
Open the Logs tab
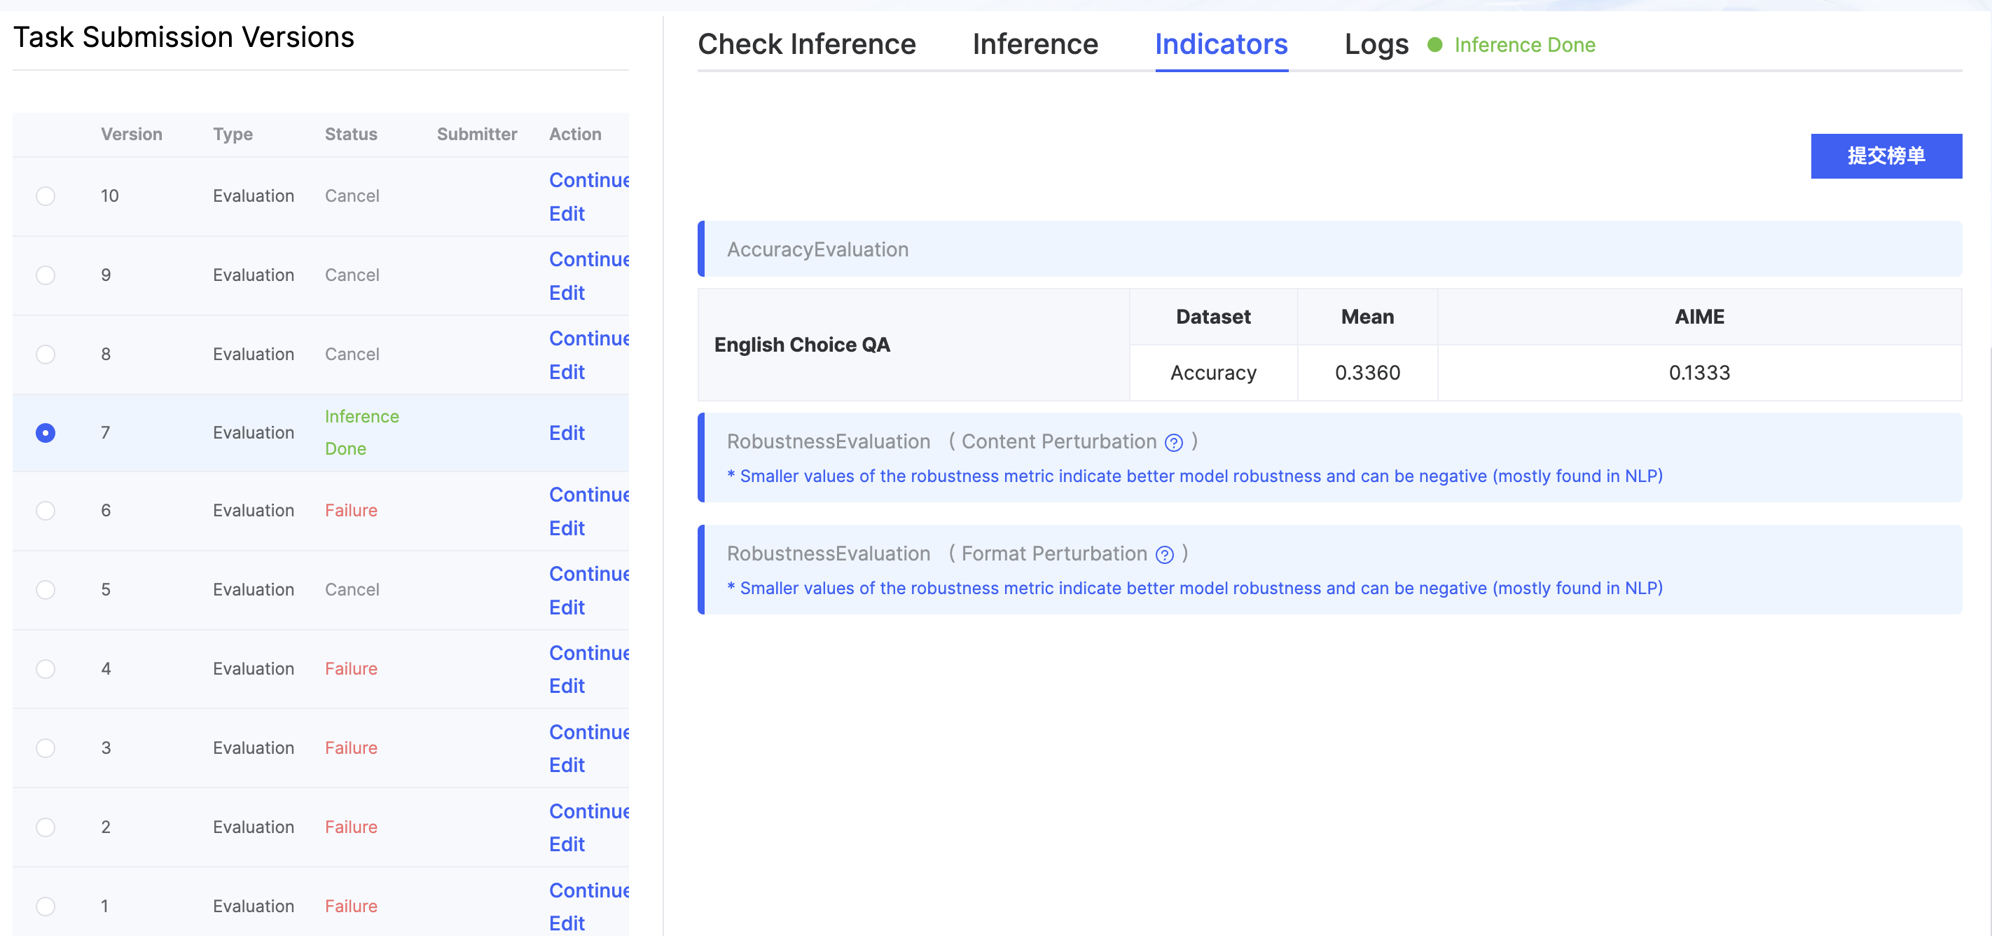point(1376,44)
